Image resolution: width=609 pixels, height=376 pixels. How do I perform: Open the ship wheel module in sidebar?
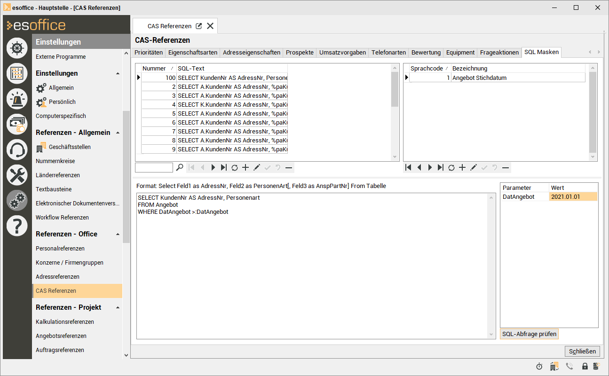17,48
